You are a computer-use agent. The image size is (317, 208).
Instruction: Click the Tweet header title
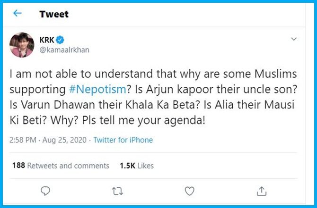[54, 14]
